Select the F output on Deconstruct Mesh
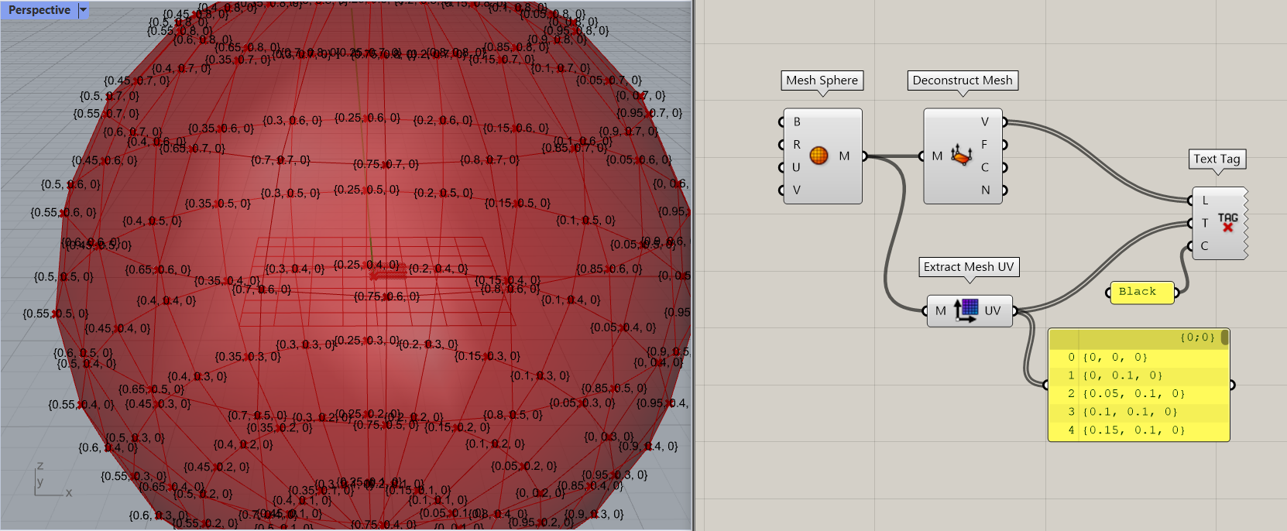The image size is (1287, 531). 985,145
